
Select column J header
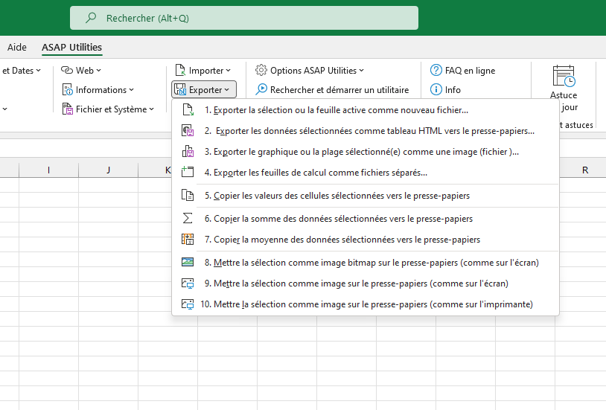[108, 170]
